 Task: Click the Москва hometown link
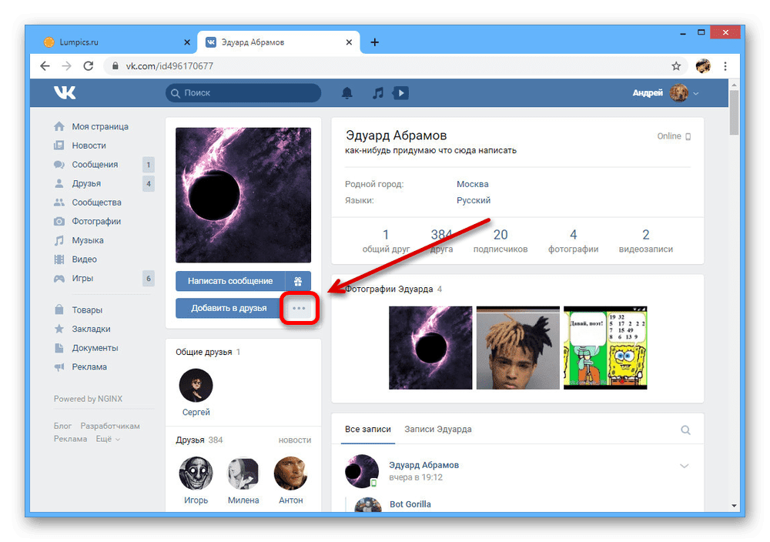[x=473, y=184]
